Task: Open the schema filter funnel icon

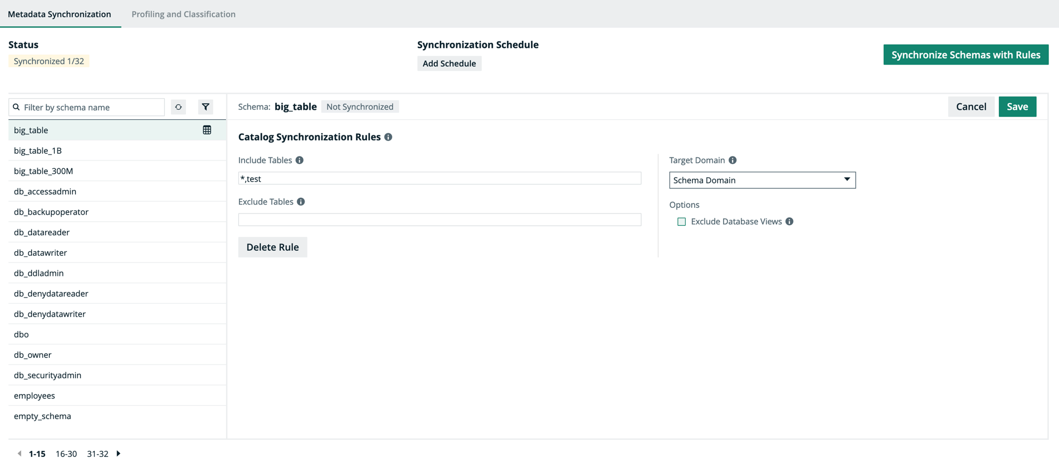Action: 206,107
